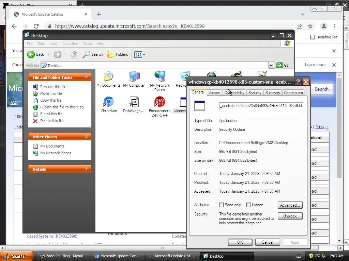Toggle the Folders pane button
The width and height of the screenshot is (349, 261).
coord(118,54)
